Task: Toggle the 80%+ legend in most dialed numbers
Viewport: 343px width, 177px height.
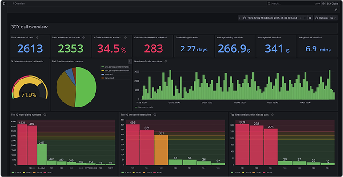Action: pos(48,172)
